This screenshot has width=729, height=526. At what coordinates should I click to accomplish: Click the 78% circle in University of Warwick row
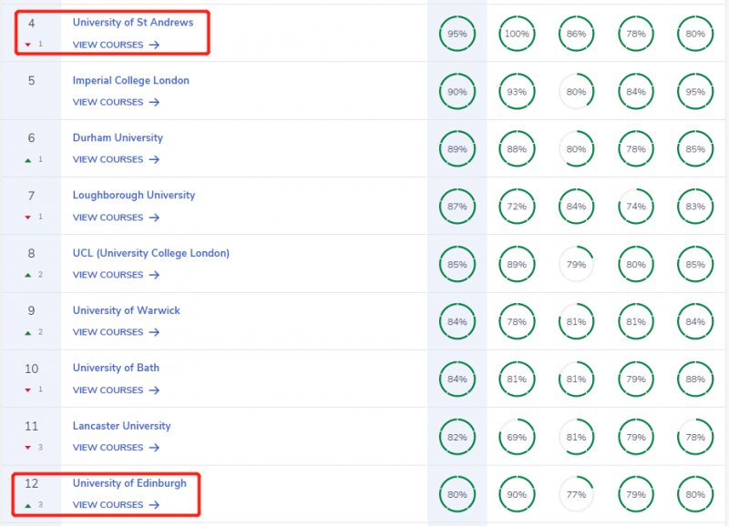(x=517, y=322)
